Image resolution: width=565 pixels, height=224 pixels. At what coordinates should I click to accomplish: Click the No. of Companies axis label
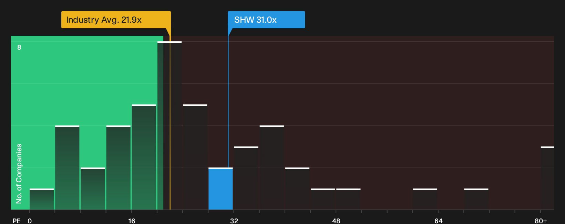tap(19, 174)
